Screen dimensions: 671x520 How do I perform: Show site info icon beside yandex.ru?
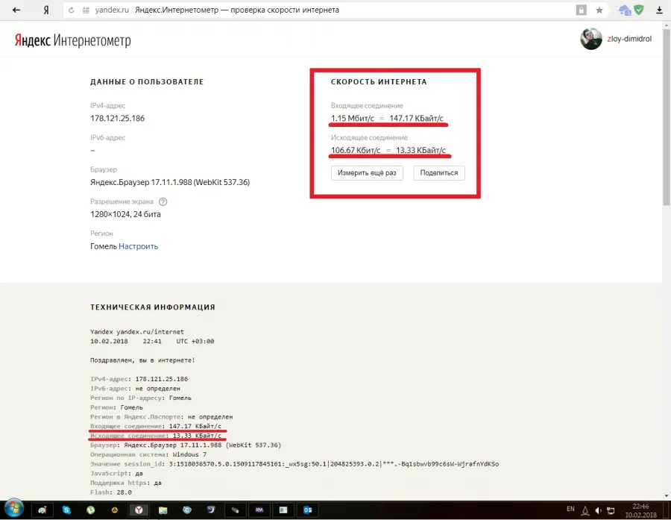86,10
